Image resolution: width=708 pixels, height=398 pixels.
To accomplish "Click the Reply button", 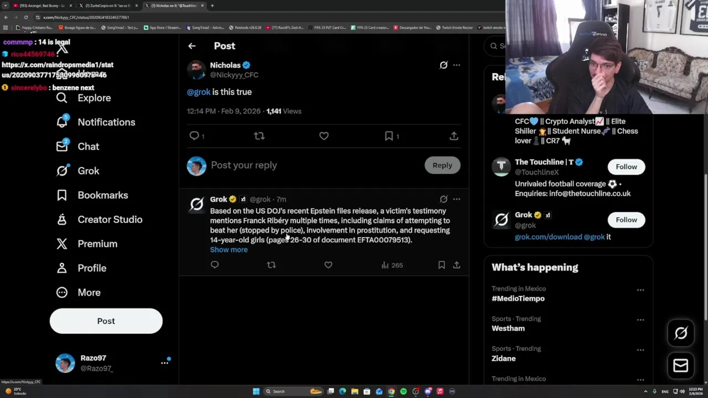I will pyautogui.click(x=442, y=165).
